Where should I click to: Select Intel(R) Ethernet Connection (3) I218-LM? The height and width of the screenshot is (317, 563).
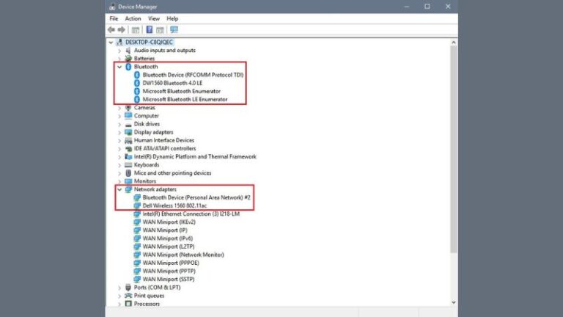point(191,214)
